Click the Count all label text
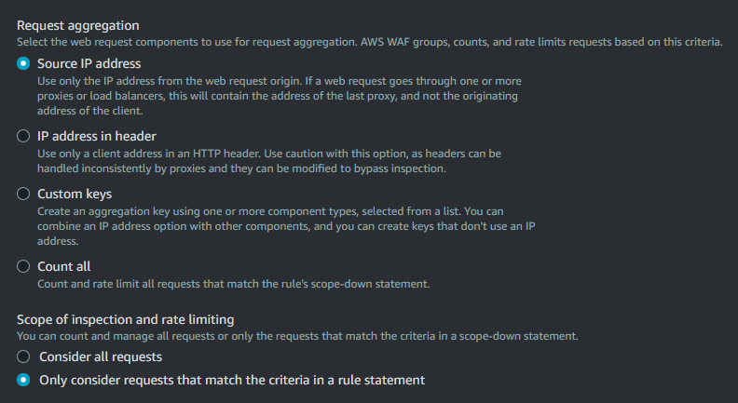The image size is (738, 403). pos(64,267)
